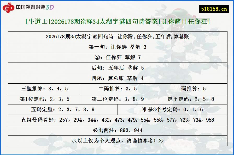Click the row 必出两注：893，944
Image resolution: width=234 pixels, height=155 pixels.
(x=118, y=131)
